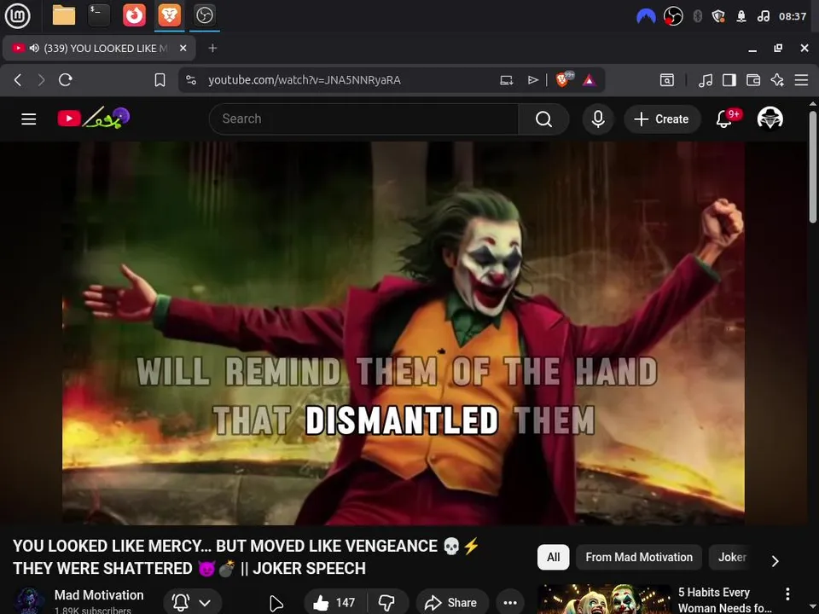Go to the YouTube home logo
The image size is (819, 614).
coord(94,119)
